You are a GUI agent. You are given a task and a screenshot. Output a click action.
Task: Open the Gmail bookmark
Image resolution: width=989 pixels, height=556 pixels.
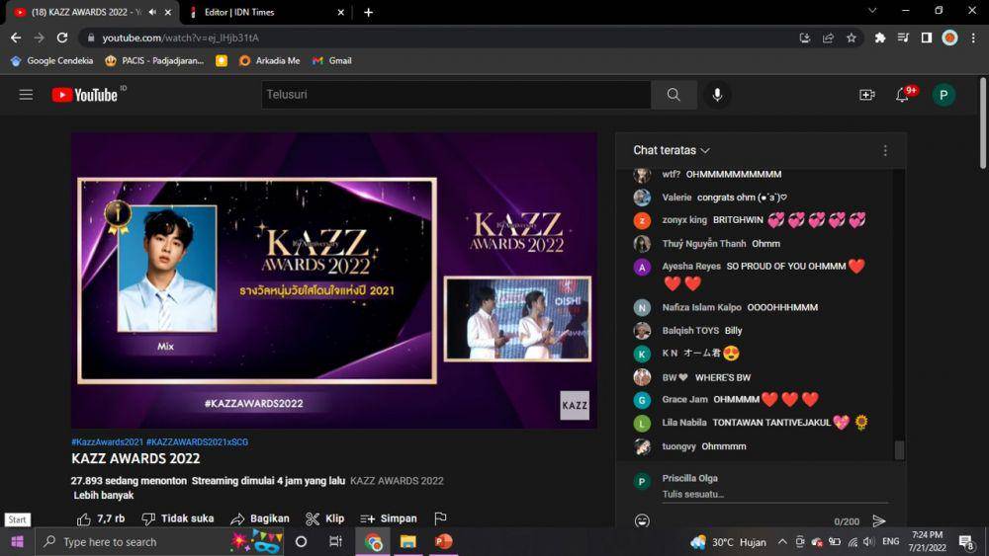[332, 60]
